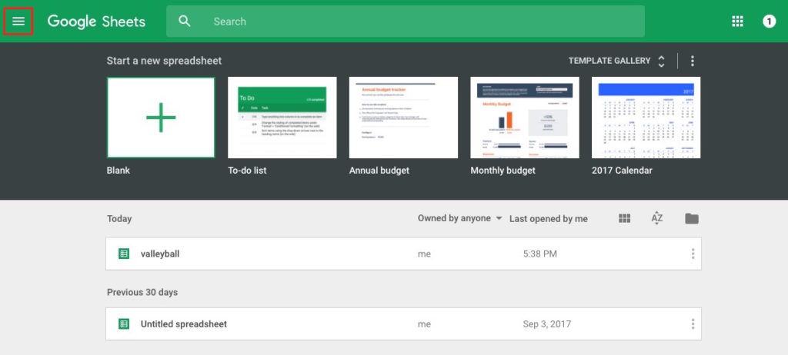
Task: Click the Start a new spreadsheet heading
Action: [x=165, y=61]
